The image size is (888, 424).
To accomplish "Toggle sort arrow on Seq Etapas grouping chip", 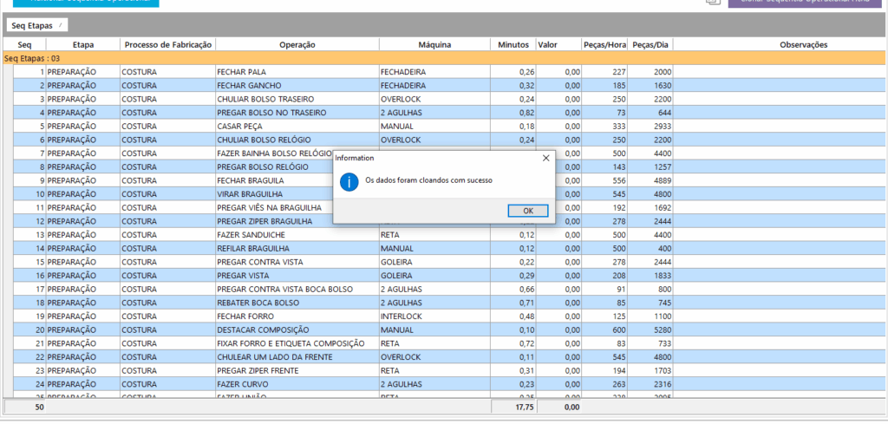I will pyautogui.click(x=61, y=25).
